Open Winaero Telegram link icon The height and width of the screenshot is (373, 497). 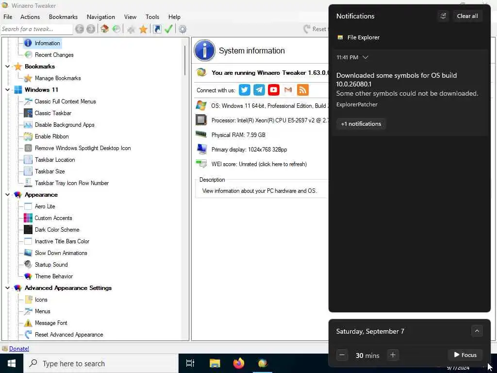(259, 90)
